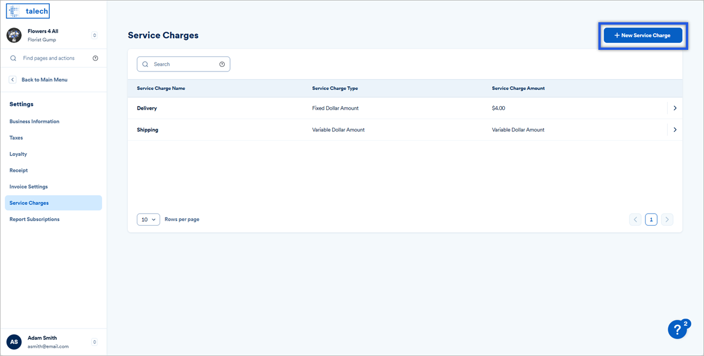Open the Shipping row chevron
The width and height of the screenshot is (704, 356).
[675, 130]
